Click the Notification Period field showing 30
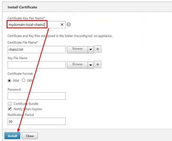 36,121
